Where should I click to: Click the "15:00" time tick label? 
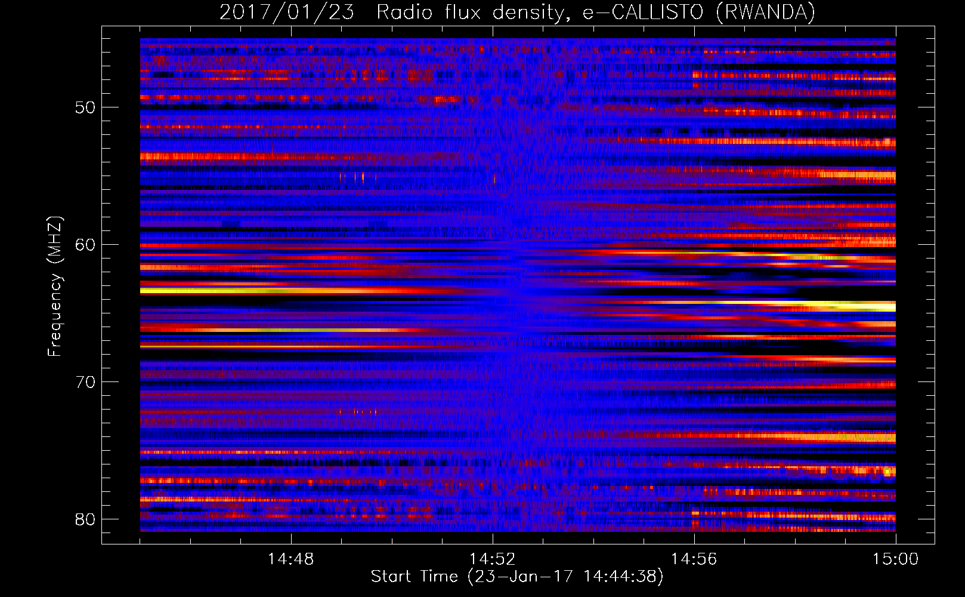pos(895,559)
